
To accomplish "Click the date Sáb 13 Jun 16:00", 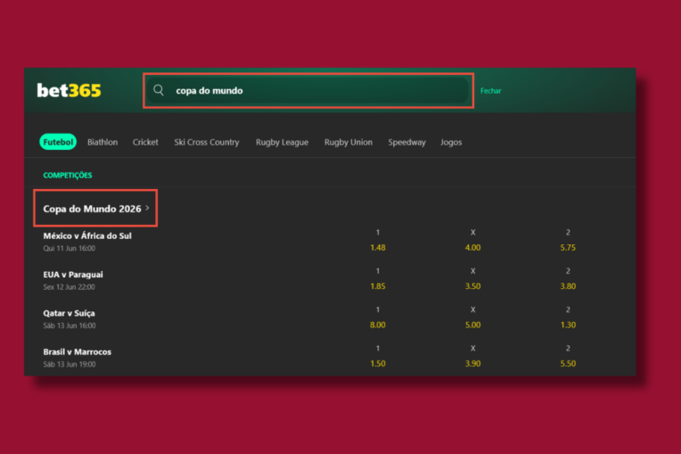I will click(x=69, y=326).
